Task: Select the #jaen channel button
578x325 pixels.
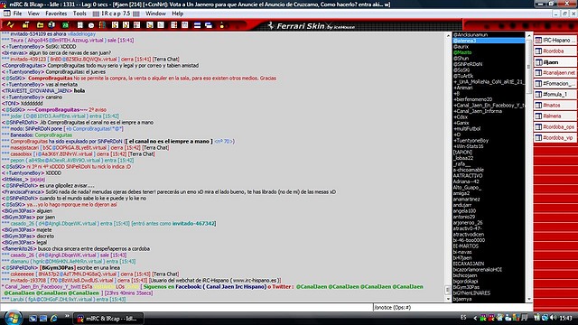Action: point(555,62)
